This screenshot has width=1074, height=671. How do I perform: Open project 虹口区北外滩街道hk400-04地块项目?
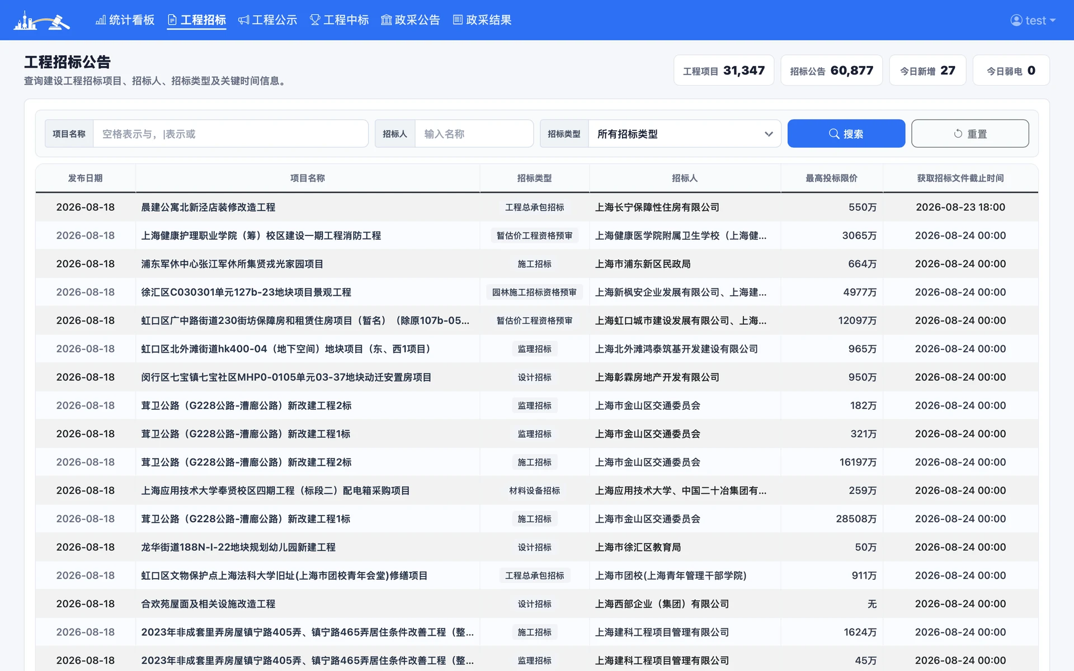tap(288, 349)
